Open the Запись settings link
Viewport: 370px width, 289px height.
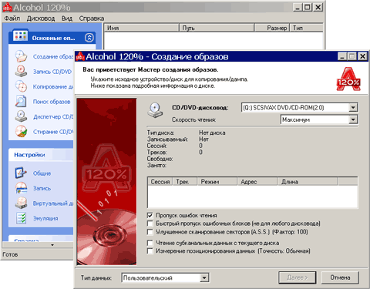point(42,188)
